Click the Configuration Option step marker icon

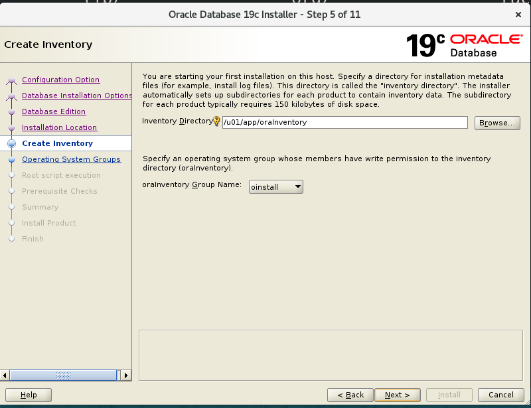coord(11,80)
